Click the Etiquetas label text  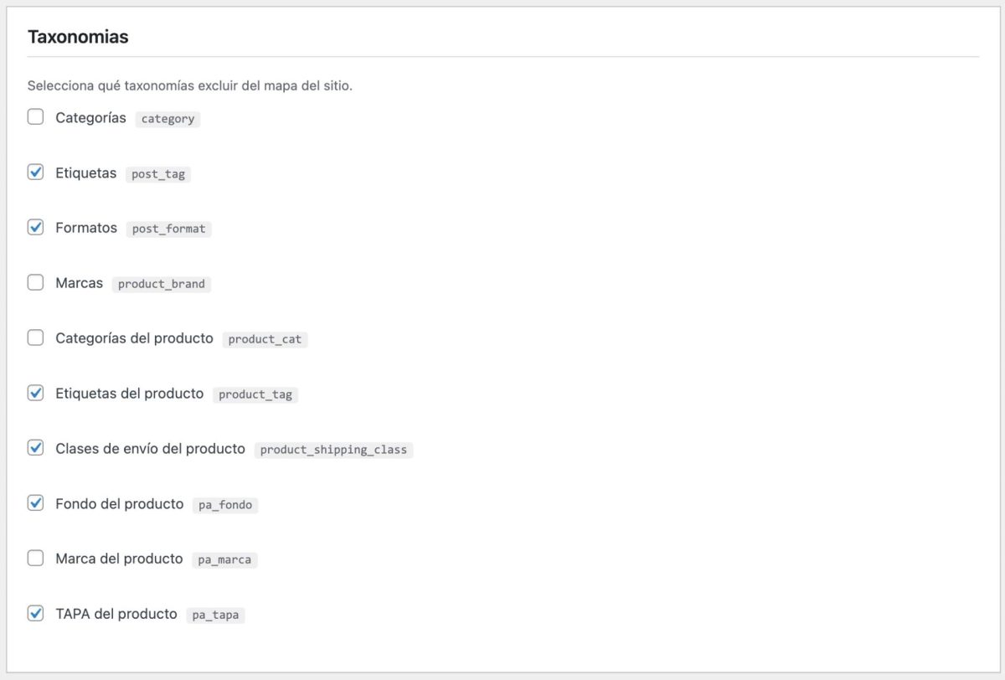tap(85, 173)
